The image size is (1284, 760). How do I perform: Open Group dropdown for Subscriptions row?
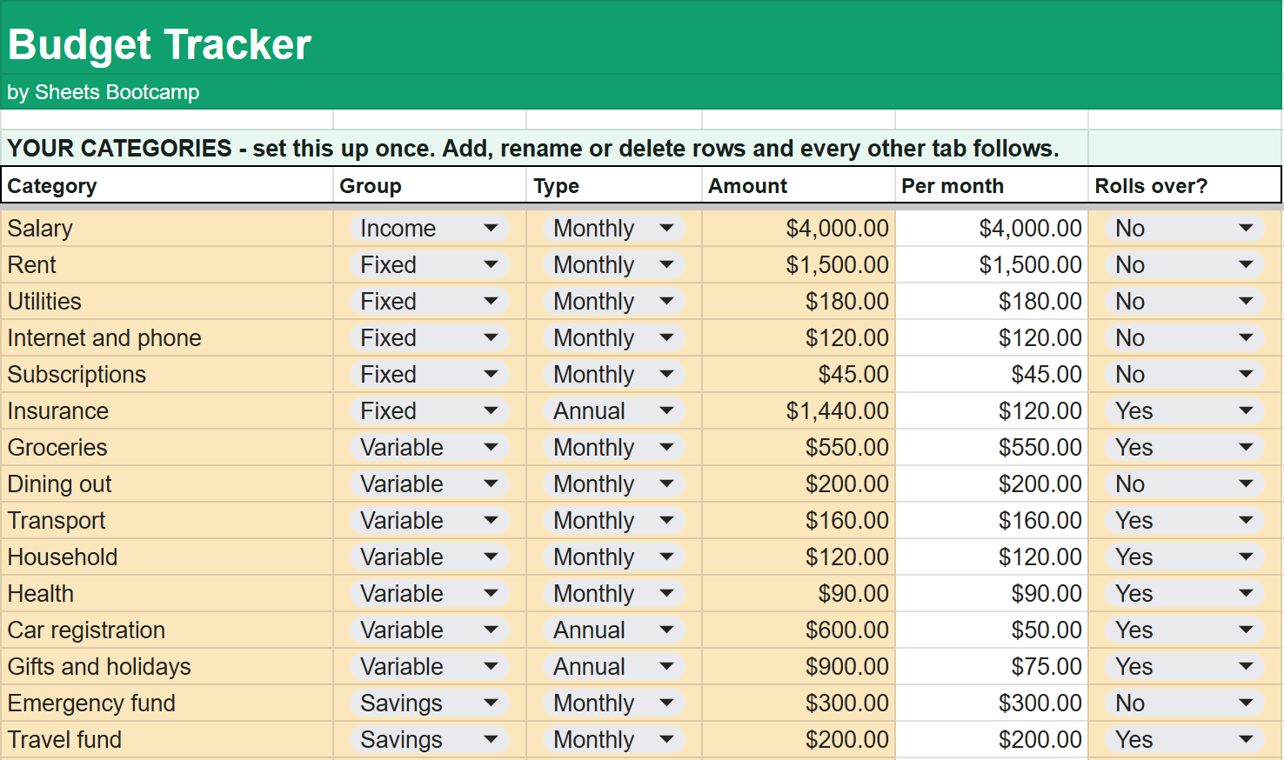(x=430, y=374)
